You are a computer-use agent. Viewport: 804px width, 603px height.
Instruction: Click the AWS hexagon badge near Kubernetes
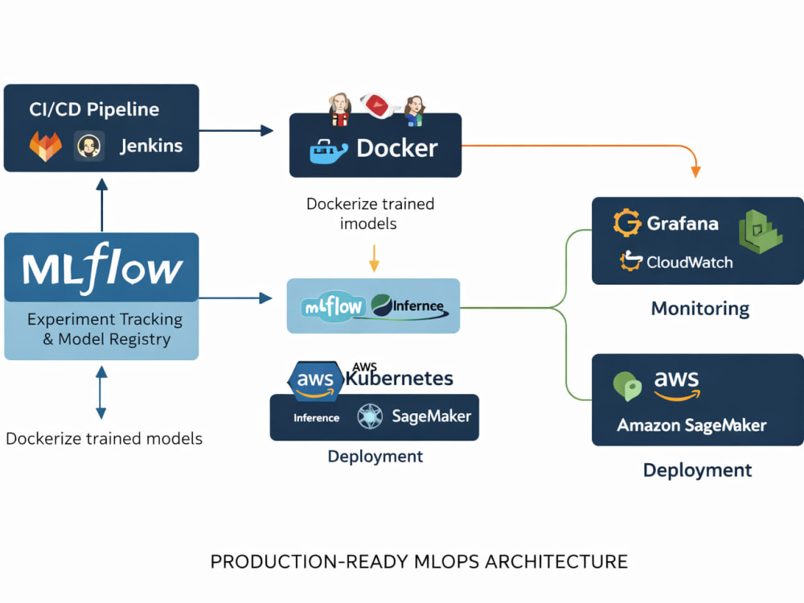315,380
